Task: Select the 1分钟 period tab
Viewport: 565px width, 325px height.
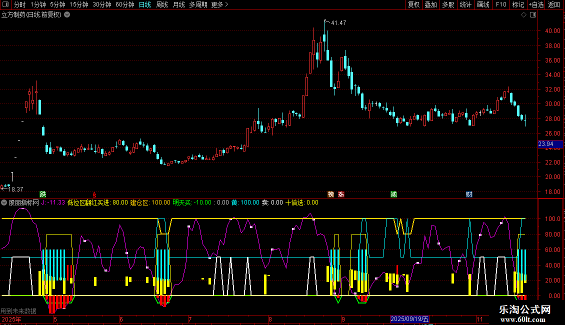Action: (x=38, y=4)
